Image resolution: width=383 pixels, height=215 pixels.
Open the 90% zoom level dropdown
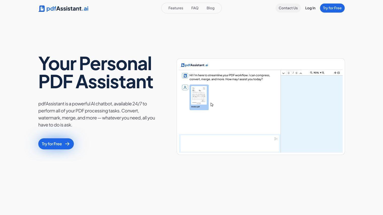(x=317, y=73)
